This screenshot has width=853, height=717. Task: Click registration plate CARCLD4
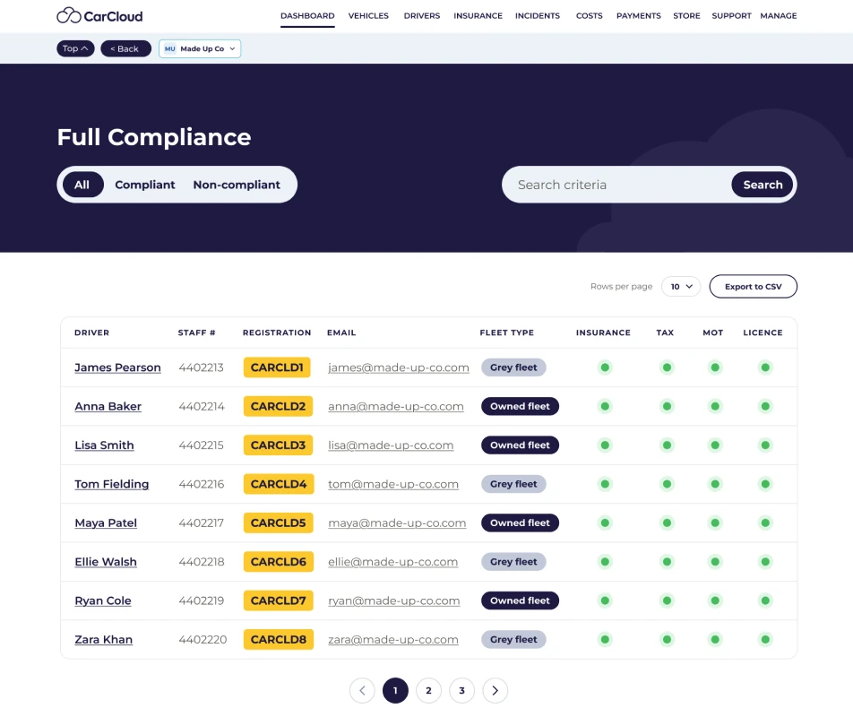pos(279,484)
